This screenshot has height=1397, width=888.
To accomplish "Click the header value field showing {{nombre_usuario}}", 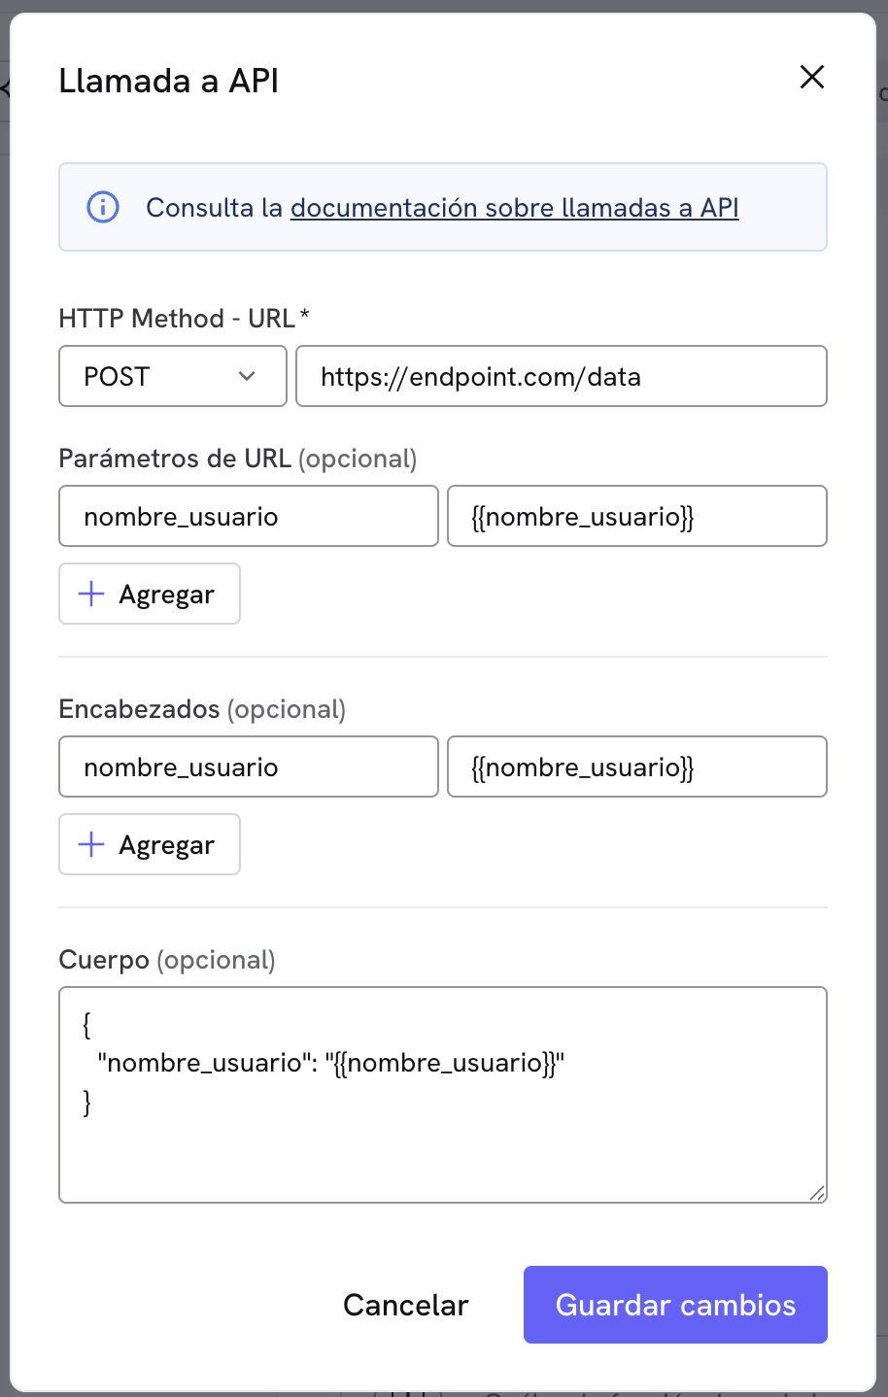I will click(636, 767).
